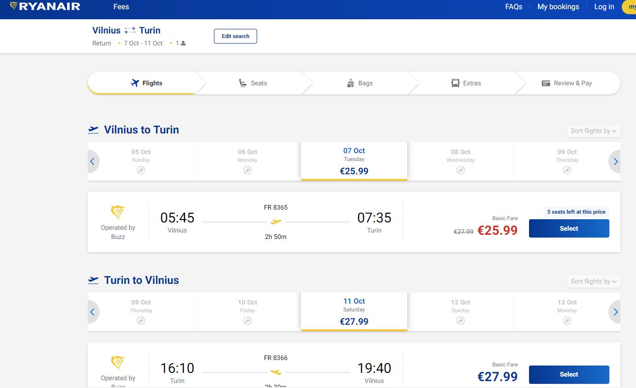Click the 2h 50m duration
Viewport: 636px width, 388px height.
[x=276, y=237]
